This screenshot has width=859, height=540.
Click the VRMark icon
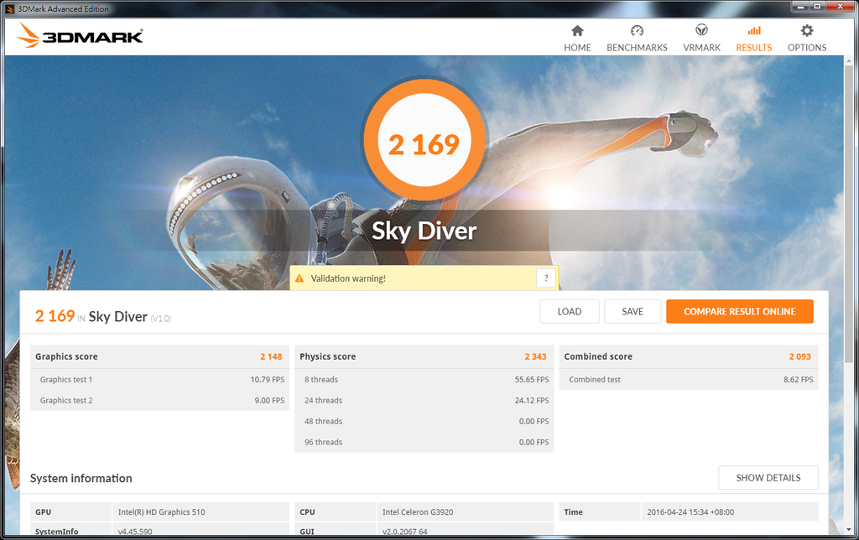(701, 31)
